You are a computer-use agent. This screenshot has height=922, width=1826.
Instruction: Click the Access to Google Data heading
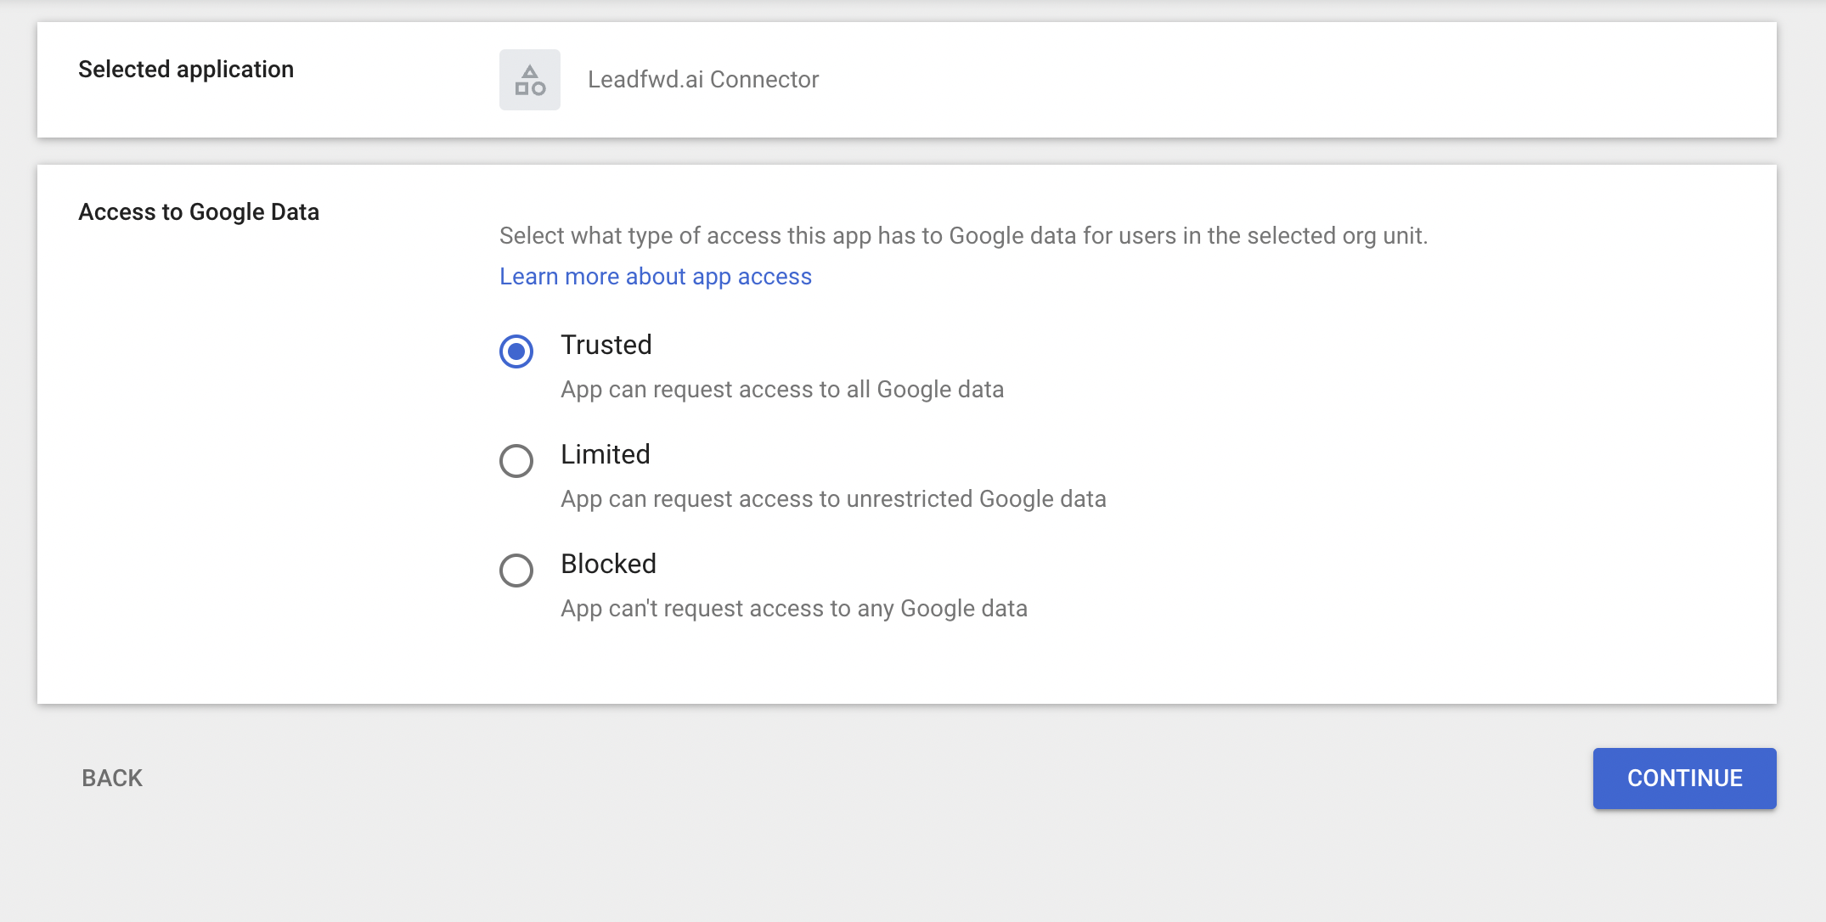tap(199, 212)
